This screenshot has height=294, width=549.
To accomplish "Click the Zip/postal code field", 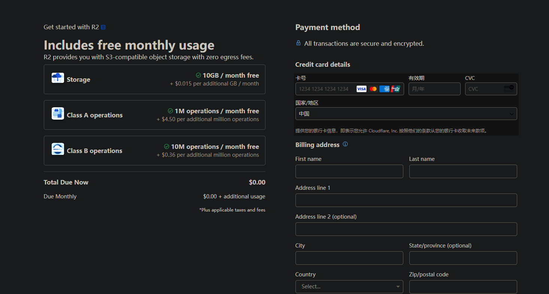I will pyautogui.click(x=463, y=287).
